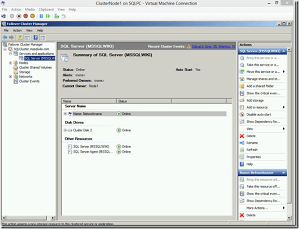Click the Ctrl+Alt+Del icon in VM toolbar
This screenshot has width=299, height=229.
click(4, 16)
